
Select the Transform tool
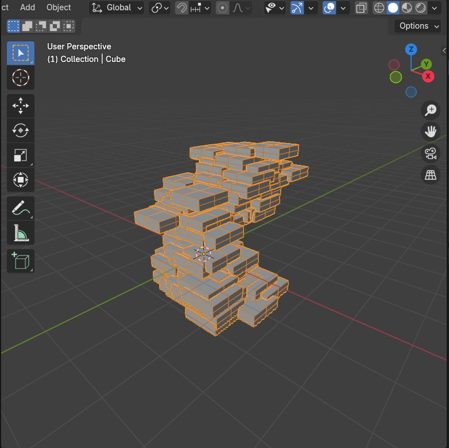point(21,180)
